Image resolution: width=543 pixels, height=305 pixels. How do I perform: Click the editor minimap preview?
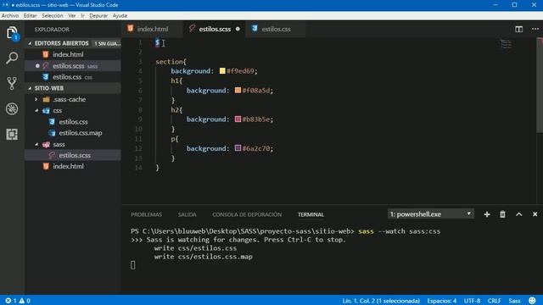pyautogui.click(x=506, y=44)
